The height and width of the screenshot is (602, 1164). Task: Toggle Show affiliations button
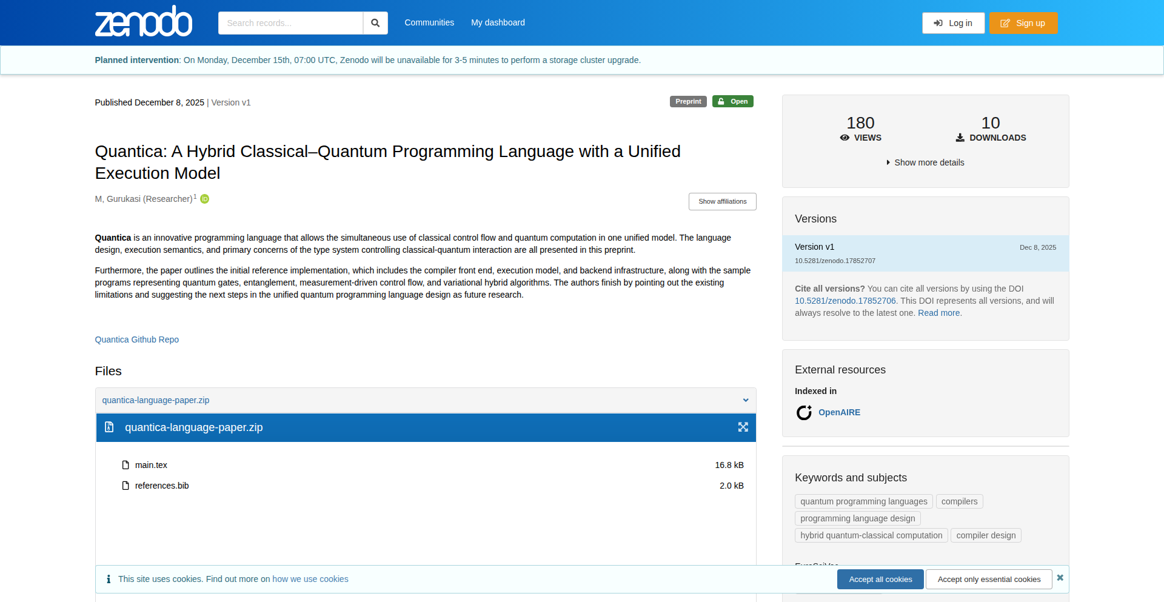point(722,201)
